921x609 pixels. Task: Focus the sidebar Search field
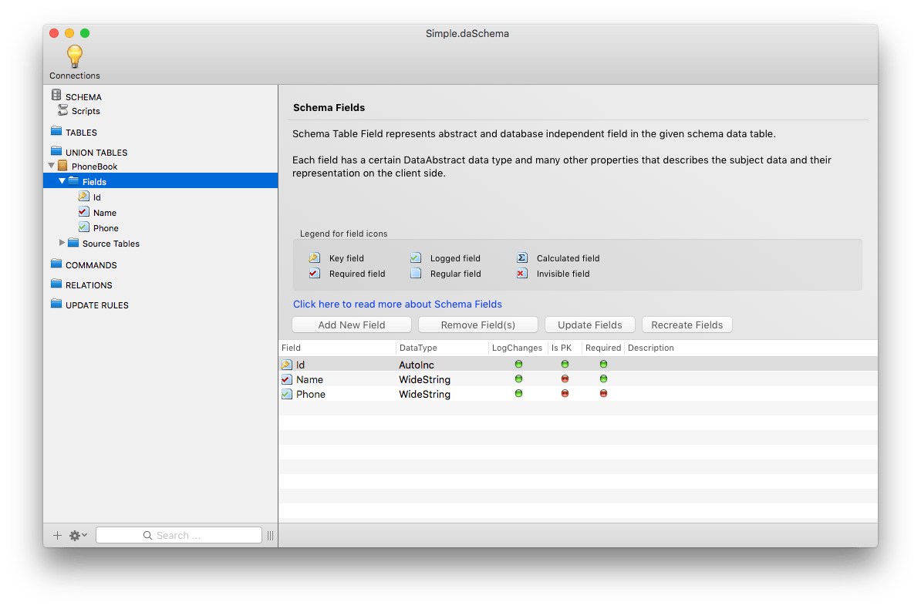click(179, 535)
